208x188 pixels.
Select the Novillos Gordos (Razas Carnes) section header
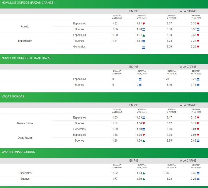(x=28, y=3)
